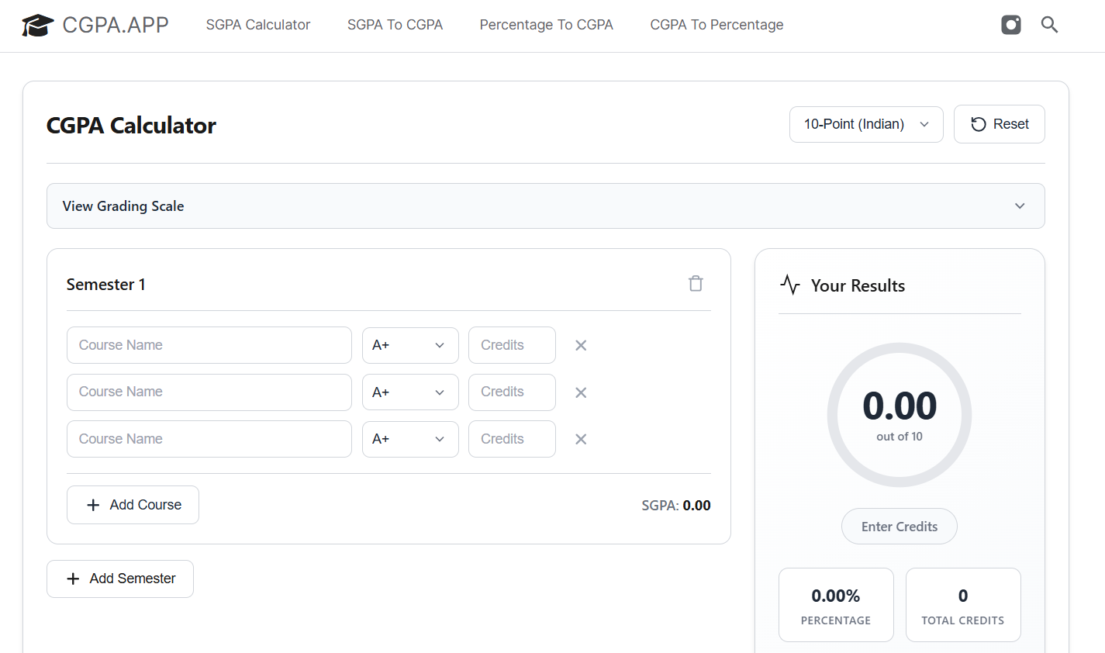Click the CGPA.APP graduation cap logo

click(37, 26)
